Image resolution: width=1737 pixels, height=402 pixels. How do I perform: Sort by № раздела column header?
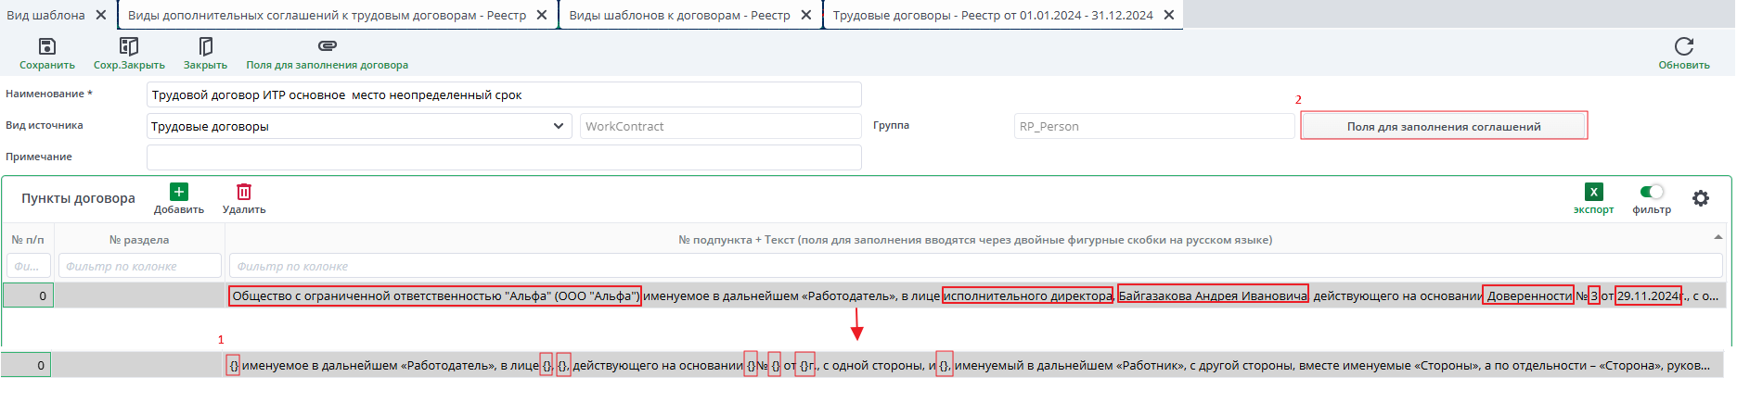pos(139,239)
